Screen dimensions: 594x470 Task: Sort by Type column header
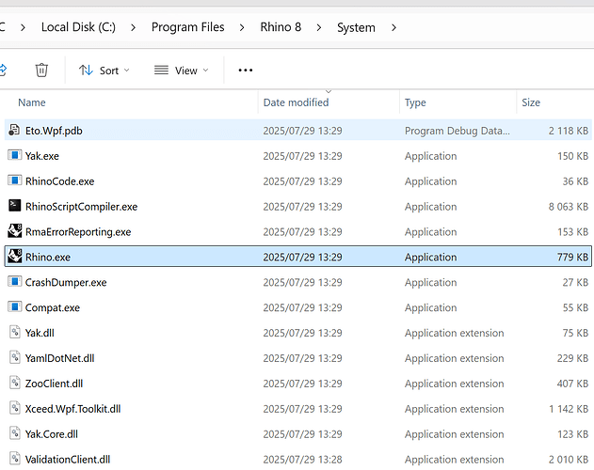pyautogui.click(x=415, y=102)
